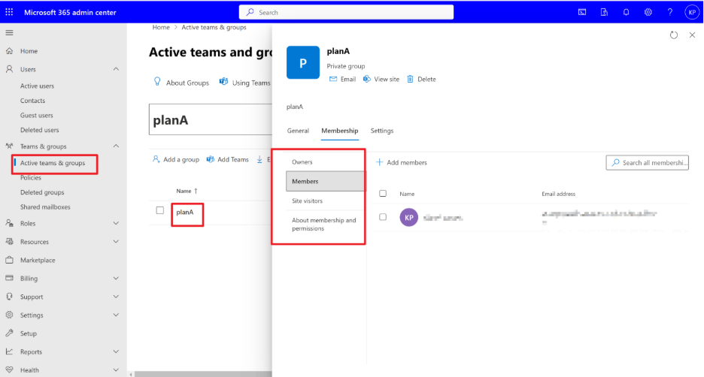Collapse the Teams & groups chevron
The height and width of the screenshot is (377, 704).
pyautogui.click(x=116, y=146)
